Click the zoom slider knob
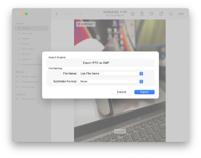The image size is (201, 158). coord(66,14)
